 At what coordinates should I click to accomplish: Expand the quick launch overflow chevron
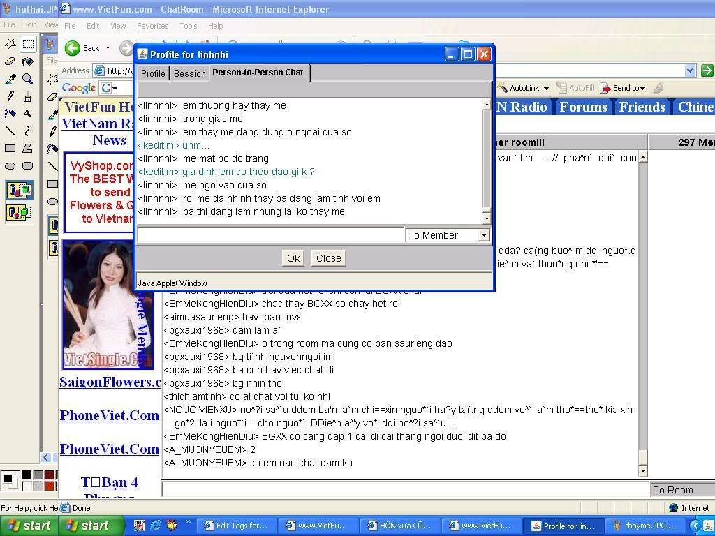(189, 522)
